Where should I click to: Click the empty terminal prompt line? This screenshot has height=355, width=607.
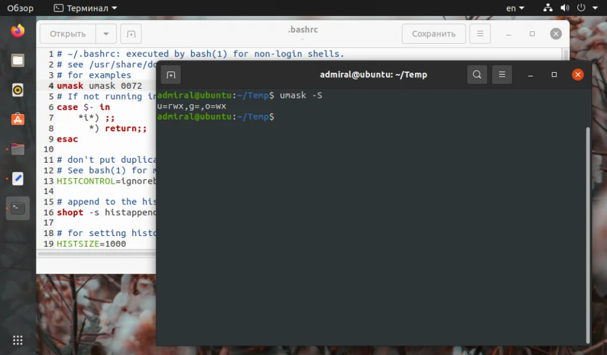[216, 116]
